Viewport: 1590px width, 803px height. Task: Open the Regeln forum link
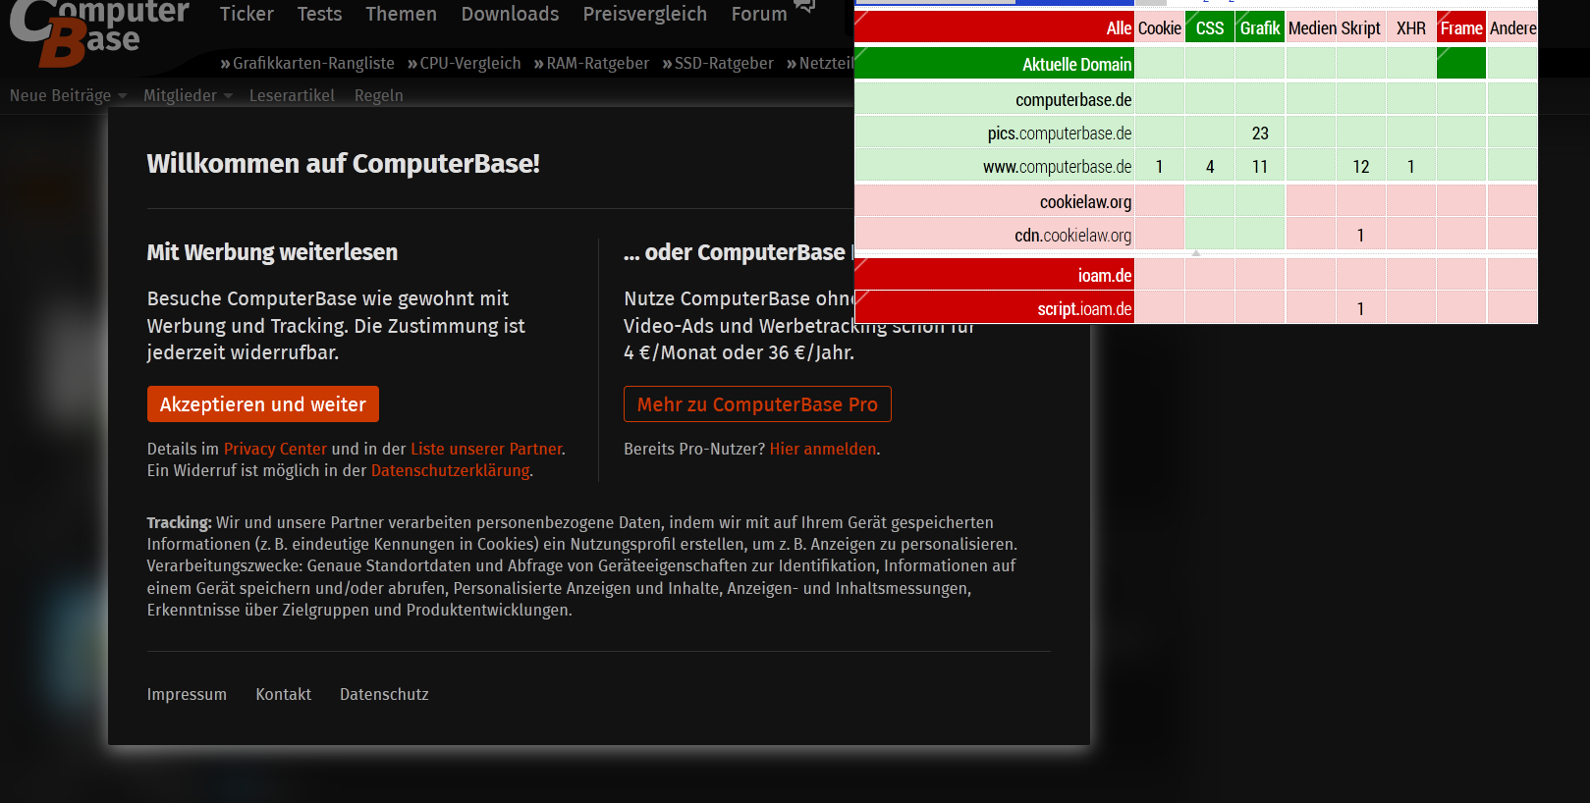pos(379,95)
